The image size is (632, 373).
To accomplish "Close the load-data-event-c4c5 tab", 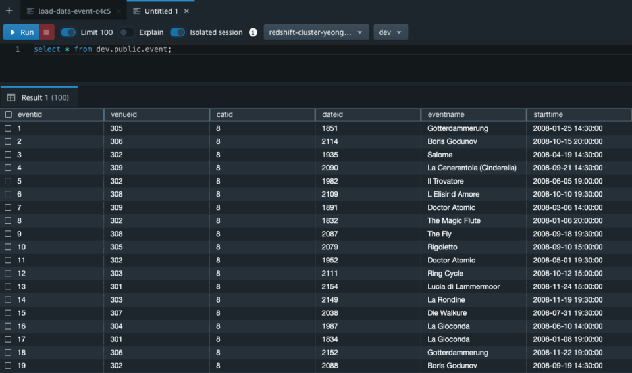I will (x=118, y=11).
